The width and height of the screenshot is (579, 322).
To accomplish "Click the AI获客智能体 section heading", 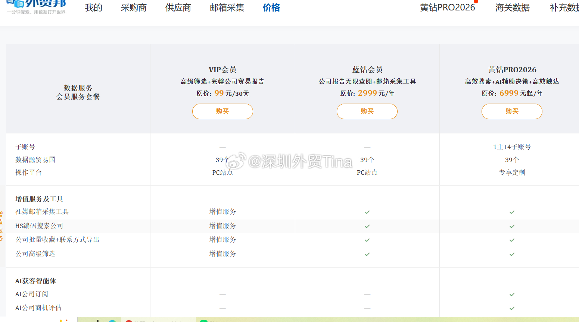I will click(35, 281).
